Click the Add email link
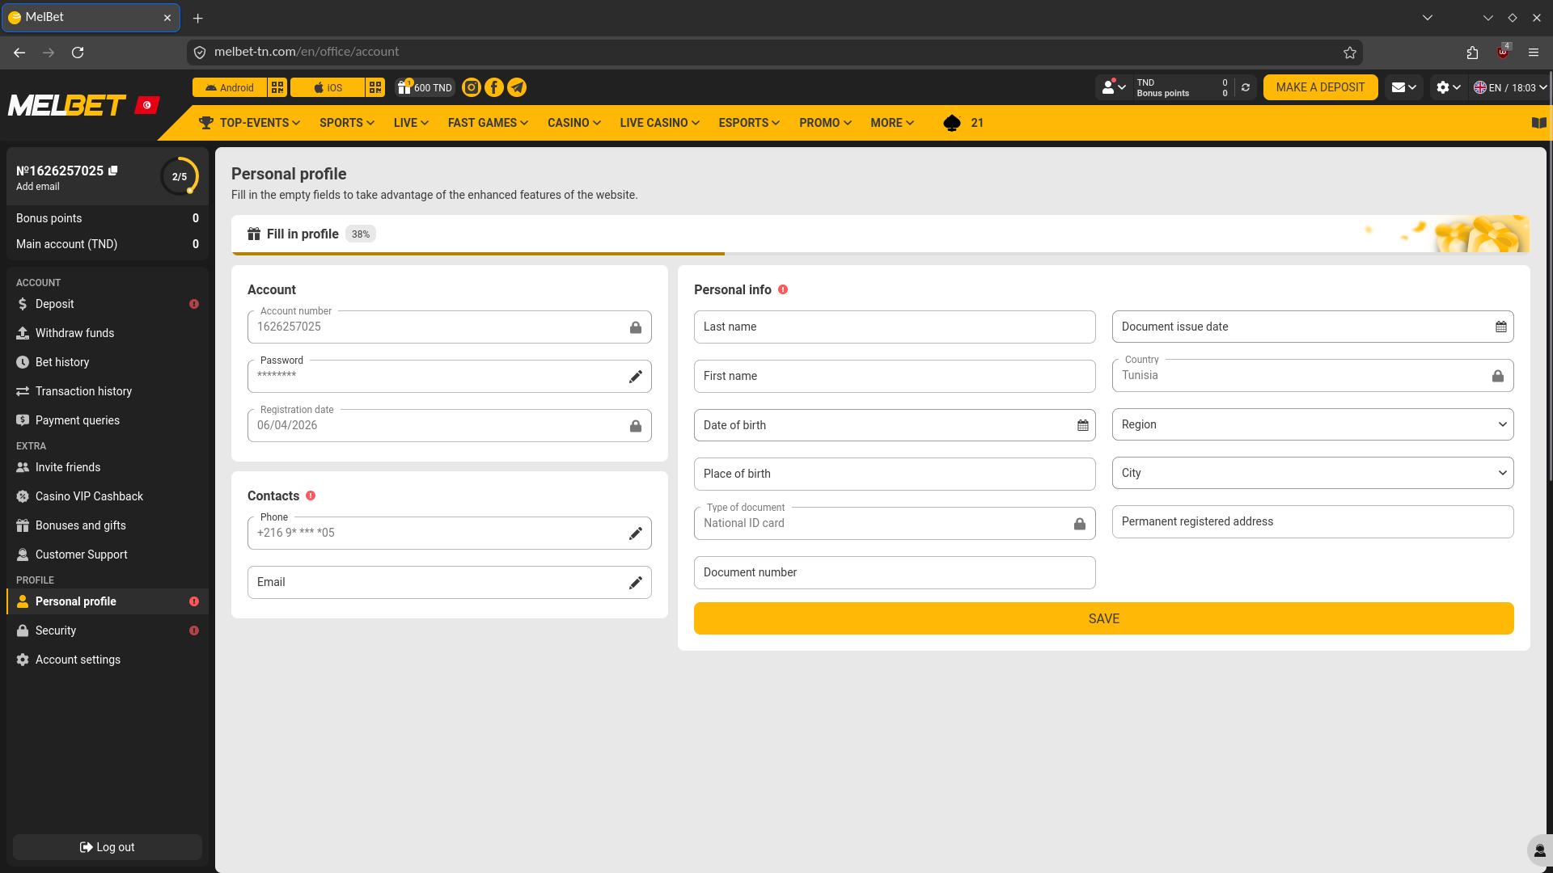The width and height of the screenshot is (1553, 873). click(x=38, y=187)
